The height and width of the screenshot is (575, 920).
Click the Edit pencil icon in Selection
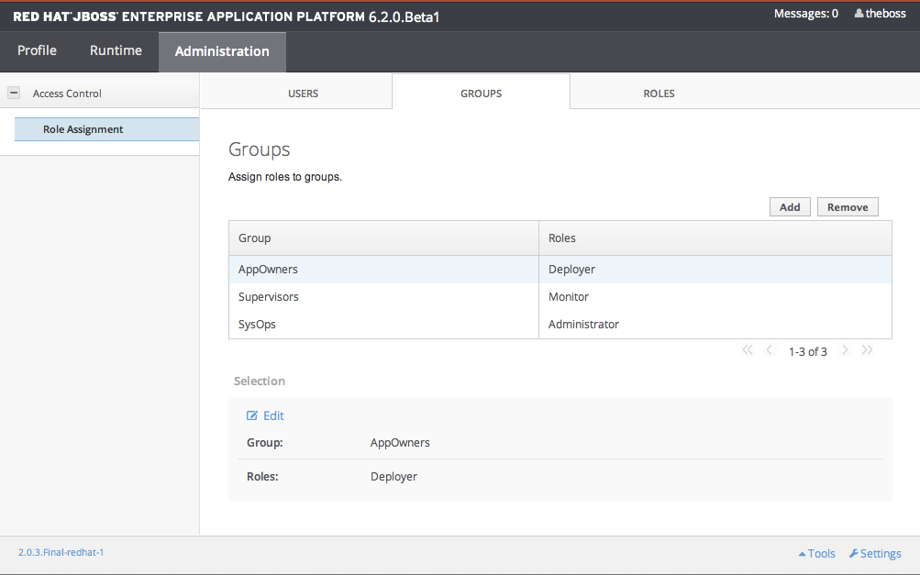pyautogui.click(x=252, y=415)
